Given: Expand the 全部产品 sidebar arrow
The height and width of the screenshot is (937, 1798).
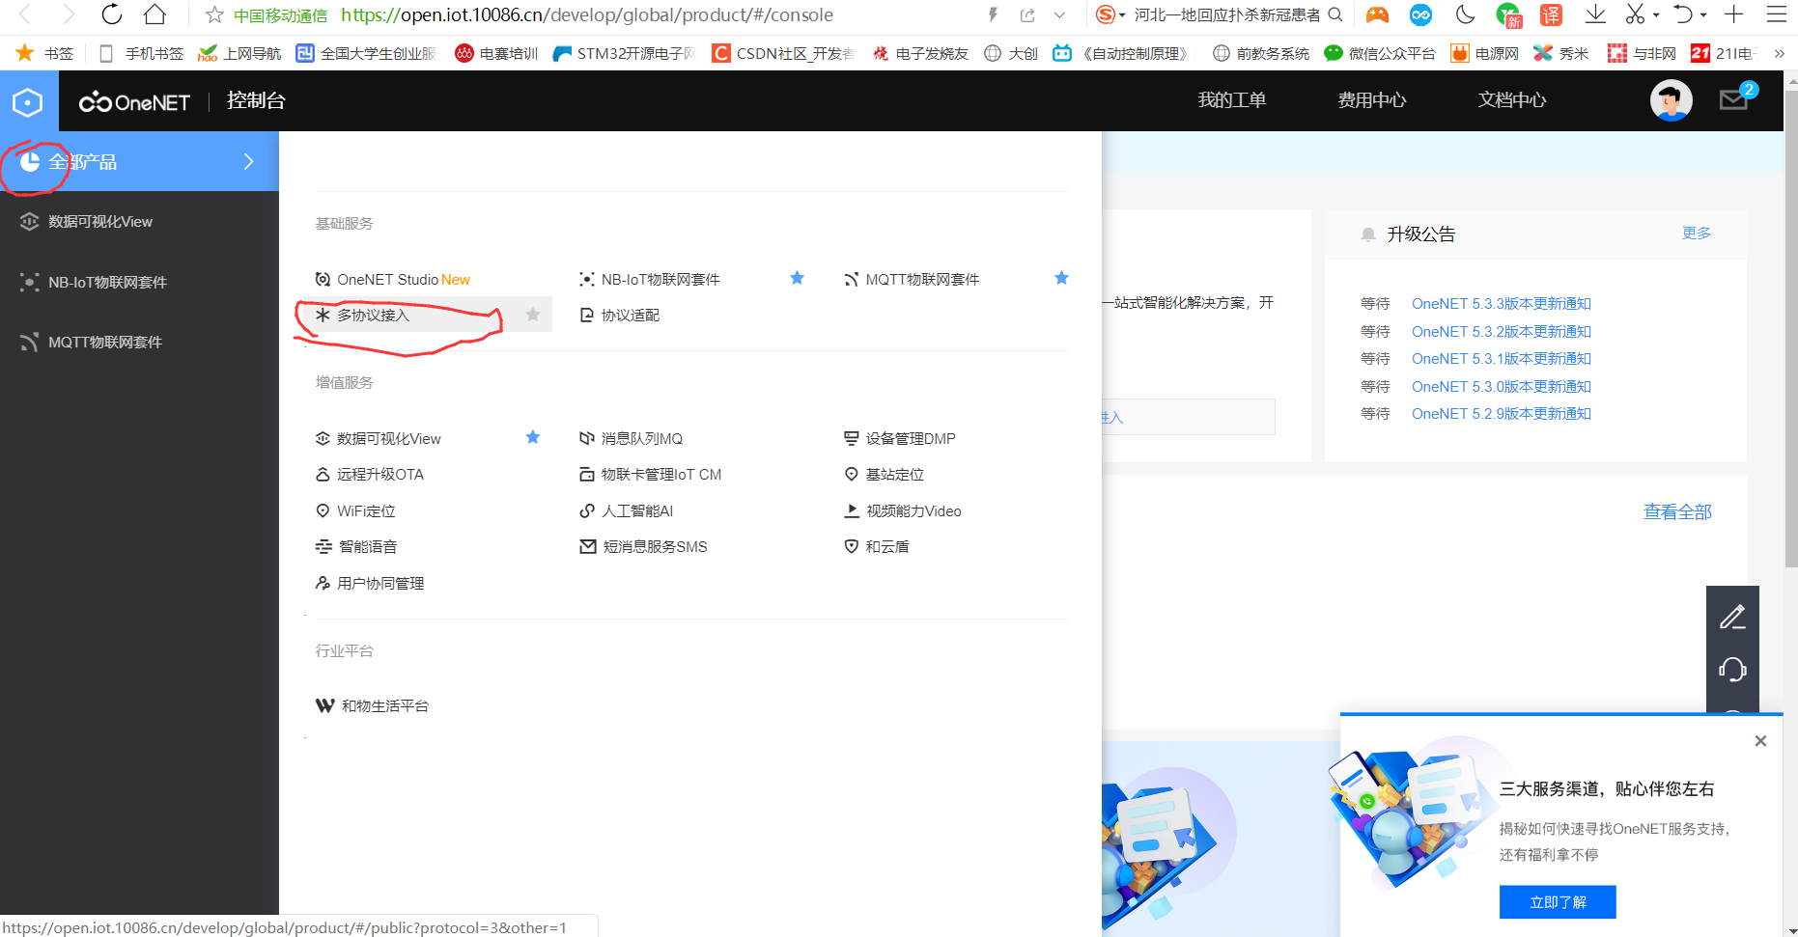Looking at the screenshot, I should [x=248, y=161].
